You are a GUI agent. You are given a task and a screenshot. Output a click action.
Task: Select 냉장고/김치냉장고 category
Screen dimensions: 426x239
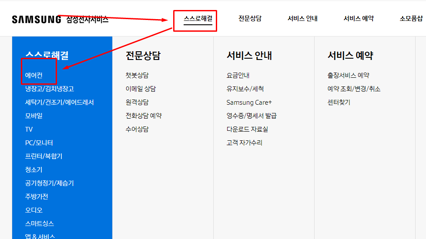(50, 89)
